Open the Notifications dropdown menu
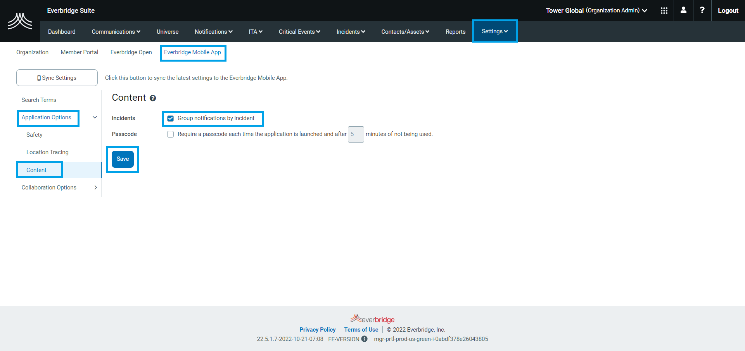Screen dimensions: 745x351 pos(213,31)
